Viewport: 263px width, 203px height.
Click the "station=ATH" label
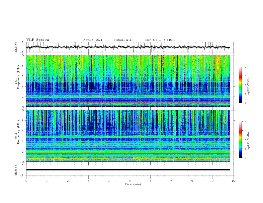coord(123,40)
